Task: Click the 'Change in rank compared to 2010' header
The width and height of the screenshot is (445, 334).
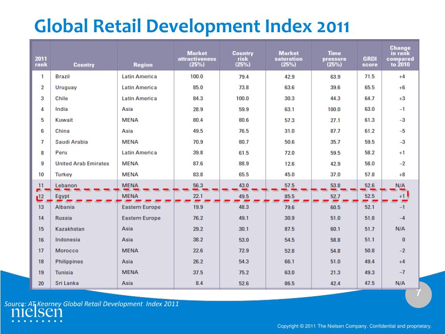Action: [400, 56]
